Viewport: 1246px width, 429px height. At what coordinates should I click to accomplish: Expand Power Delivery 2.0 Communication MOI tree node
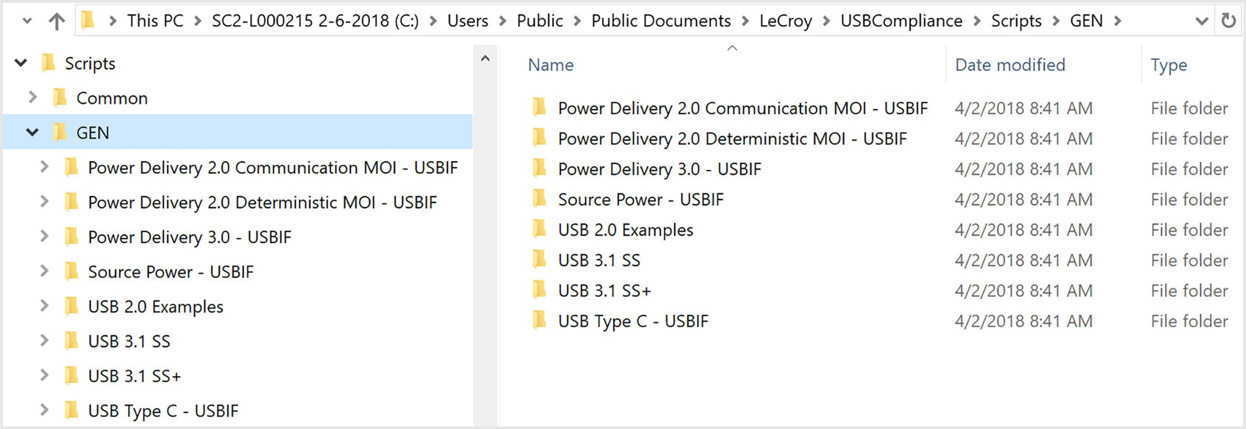[44, 167]
